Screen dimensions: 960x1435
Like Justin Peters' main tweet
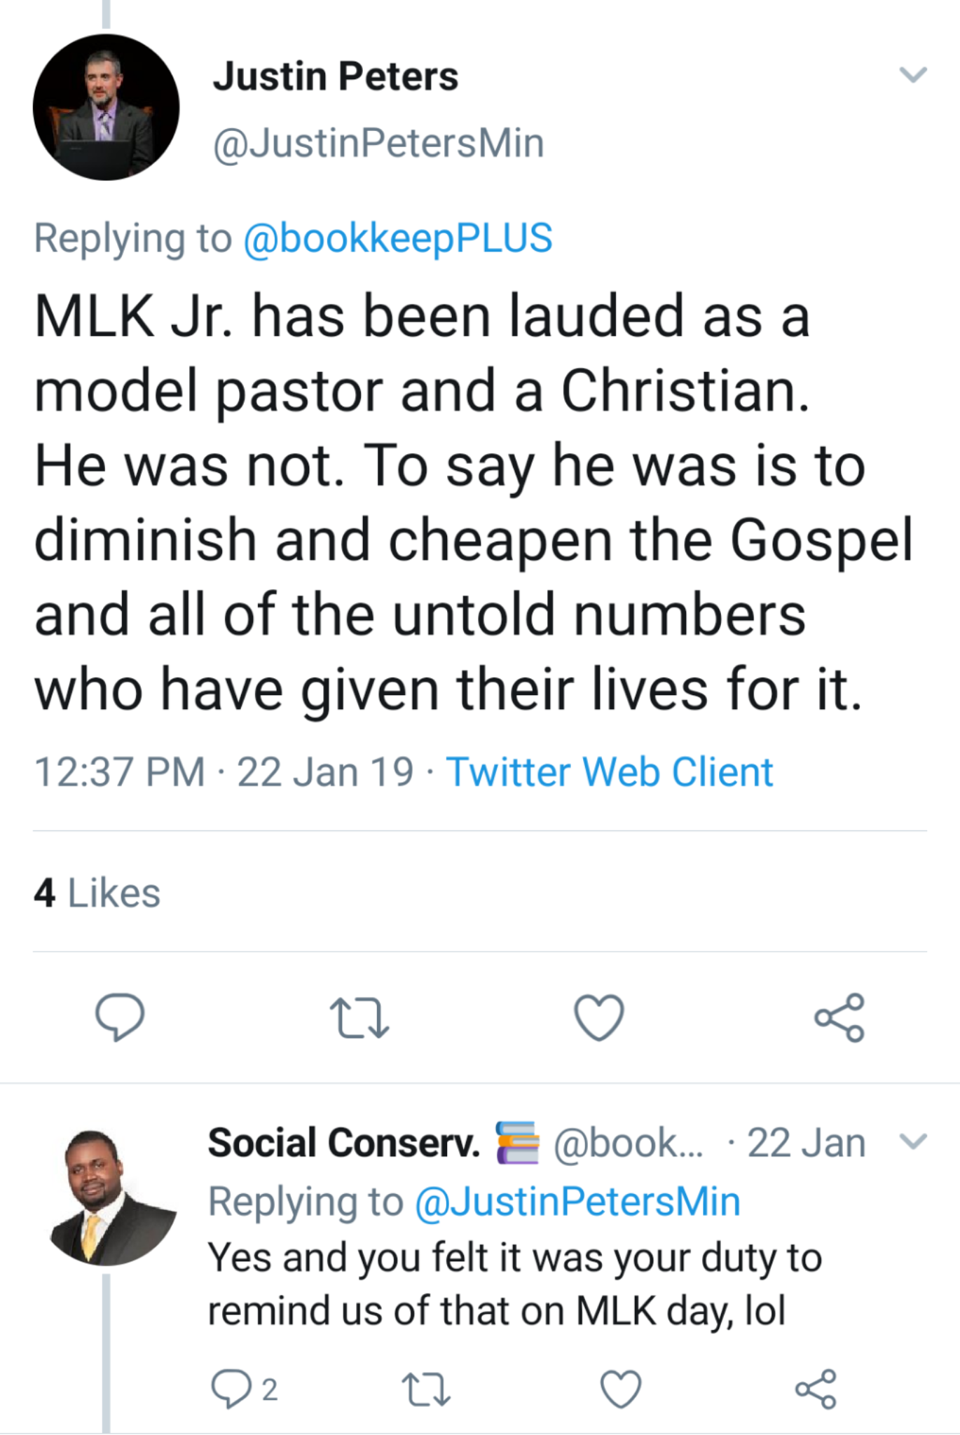(599, 1017)
